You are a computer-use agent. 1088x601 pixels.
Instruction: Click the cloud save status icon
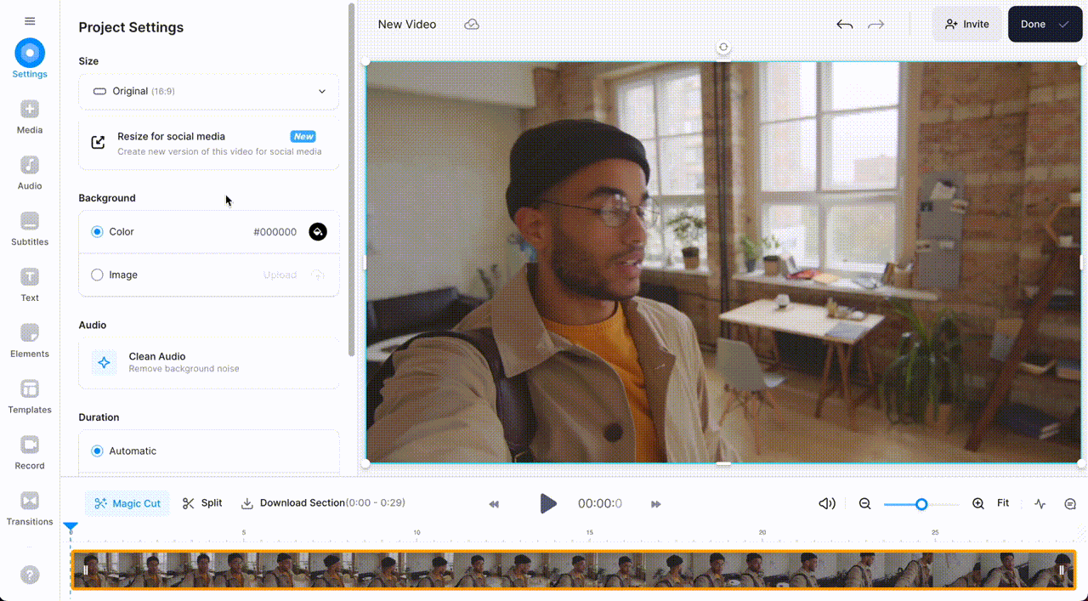pos(472,25)
